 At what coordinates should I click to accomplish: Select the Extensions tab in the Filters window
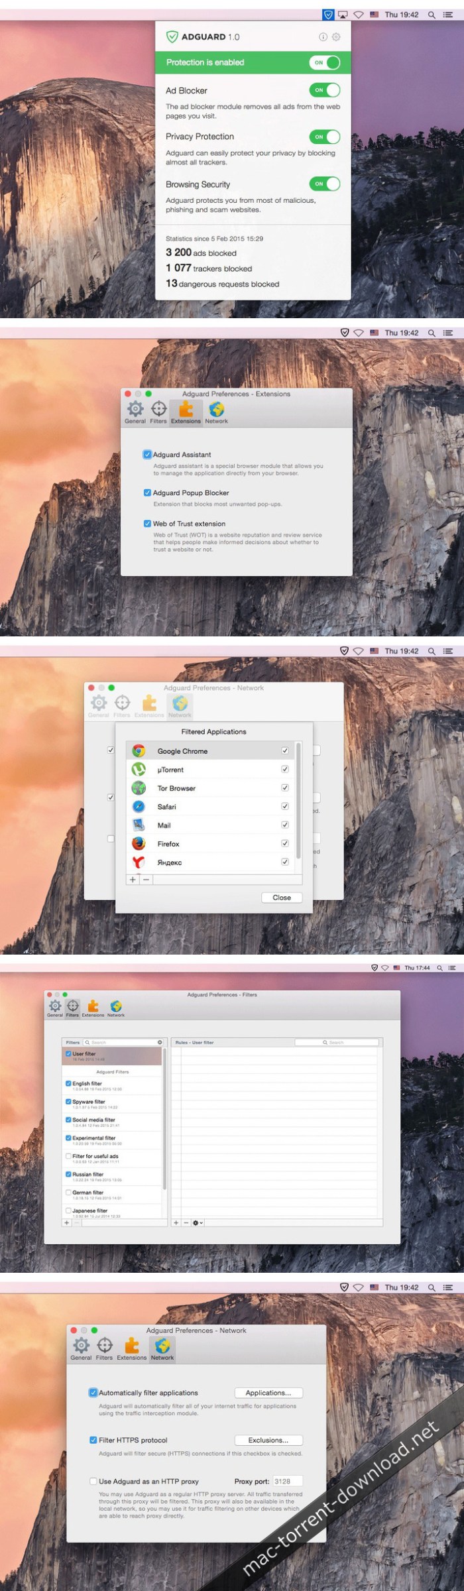click(x=93, y=1008)
